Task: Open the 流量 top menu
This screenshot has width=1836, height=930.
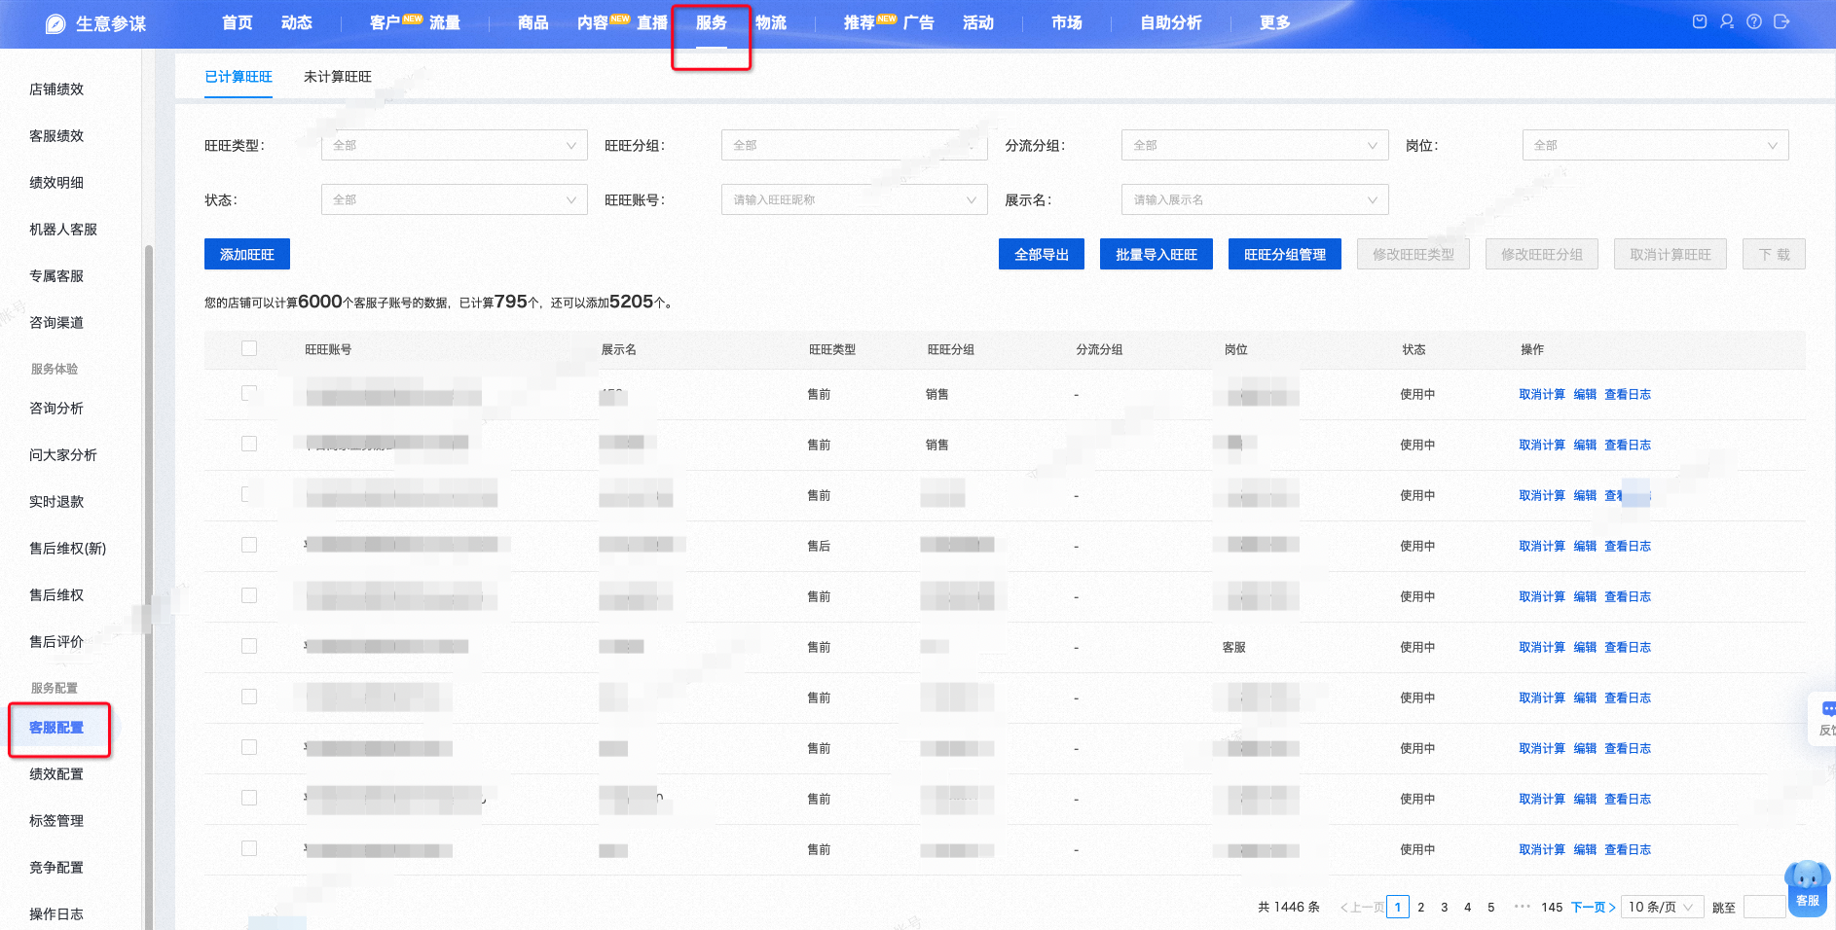Action: 445,22
